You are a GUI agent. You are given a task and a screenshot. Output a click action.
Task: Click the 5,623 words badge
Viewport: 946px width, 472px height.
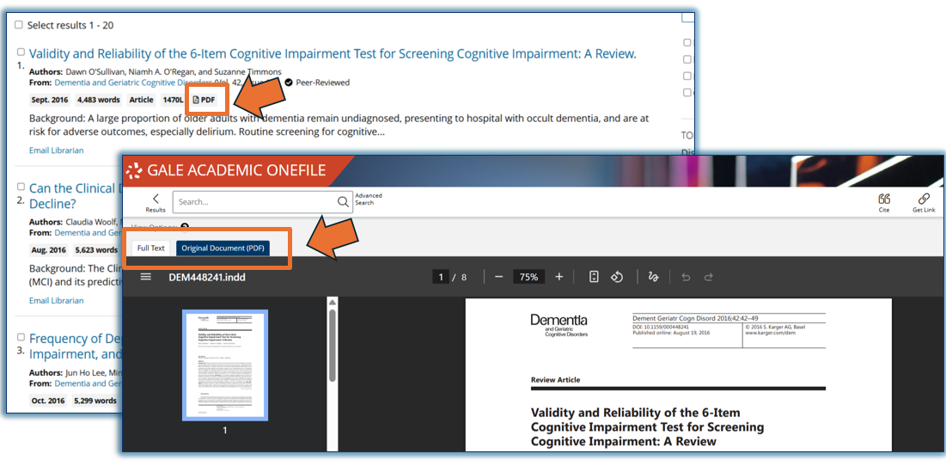(x=96, y=250)
